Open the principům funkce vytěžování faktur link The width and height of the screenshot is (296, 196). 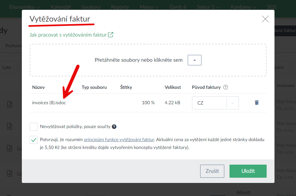point(119,140)
